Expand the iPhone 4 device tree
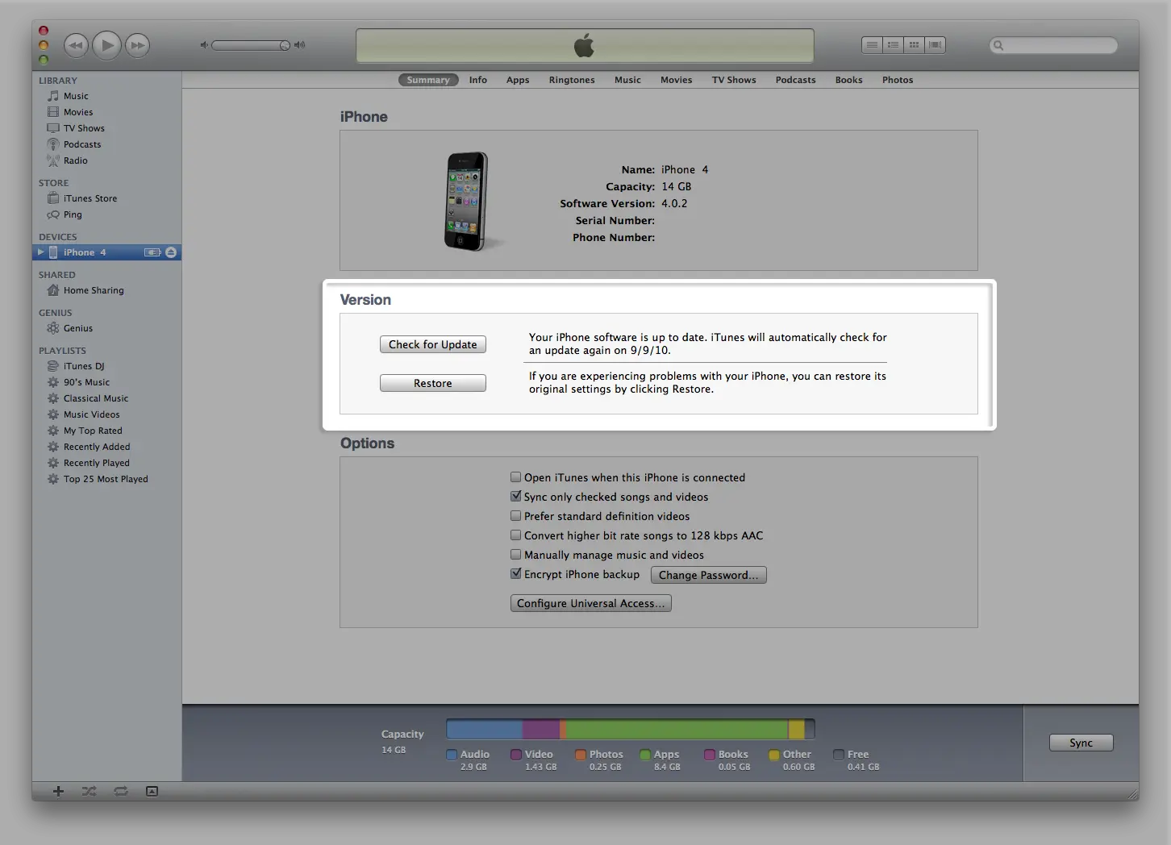1171x845 pixels. [41, 252]
